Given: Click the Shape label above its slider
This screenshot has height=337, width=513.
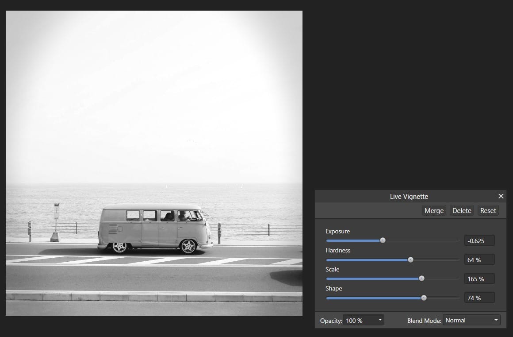Looking at the screenshot, I should (x=333, y=288).
